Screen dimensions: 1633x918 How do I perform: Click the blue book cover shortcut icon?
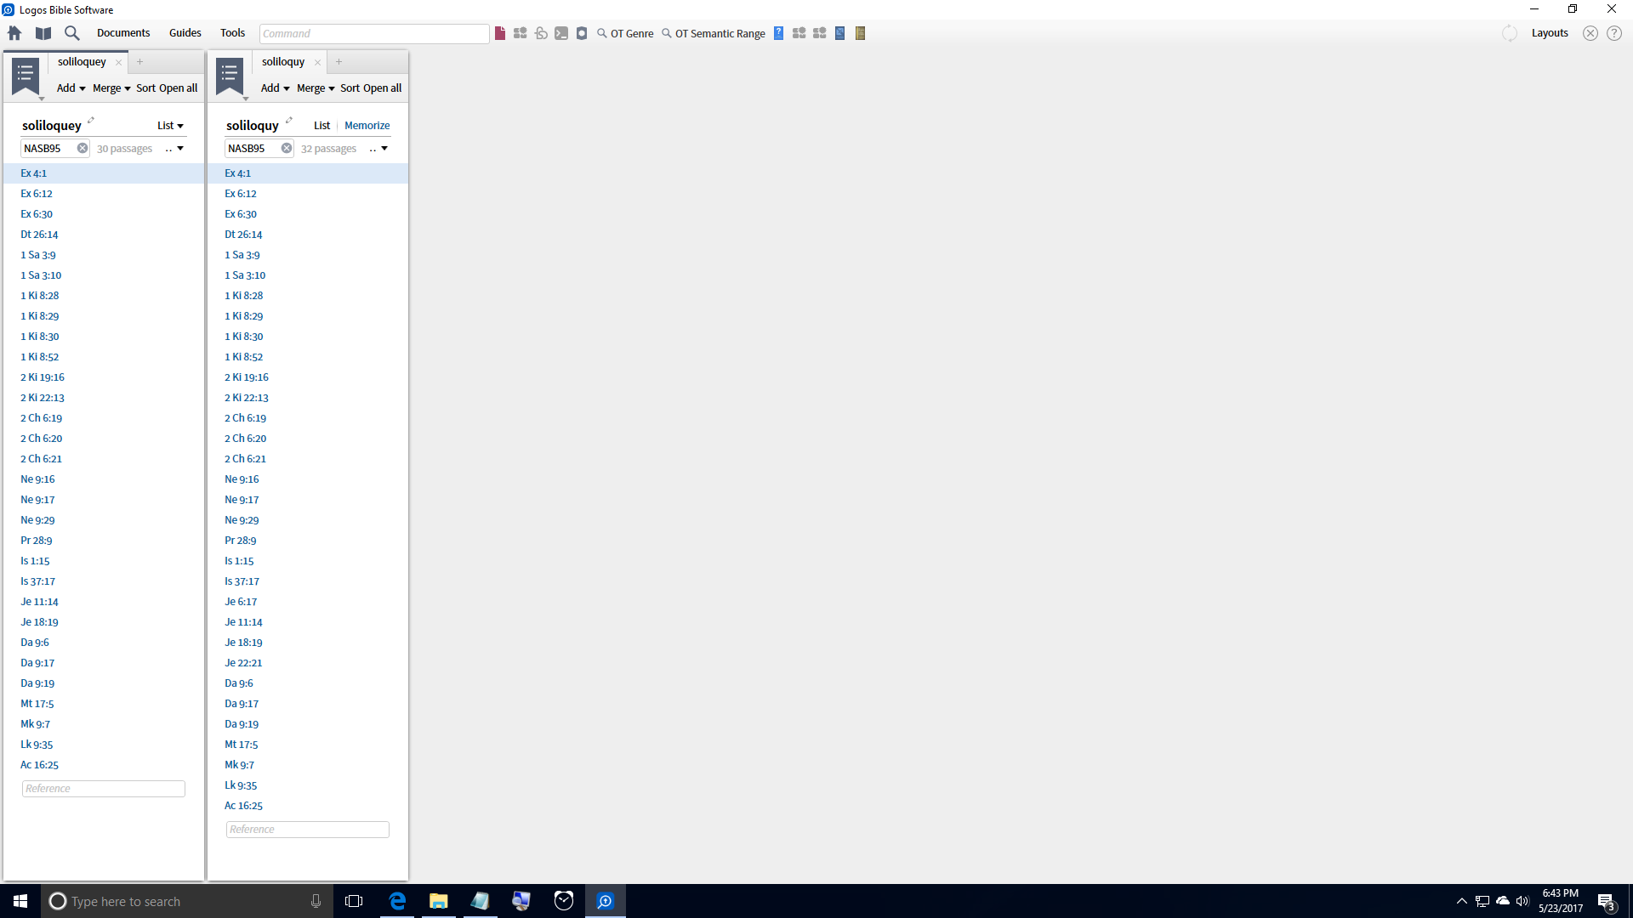(839, 33)
